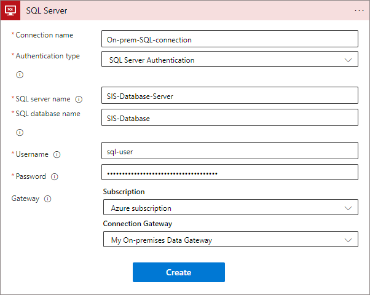Screen dimensions: 370x295
Task: Click the Connection name label
Action: [x=44, y=35]
